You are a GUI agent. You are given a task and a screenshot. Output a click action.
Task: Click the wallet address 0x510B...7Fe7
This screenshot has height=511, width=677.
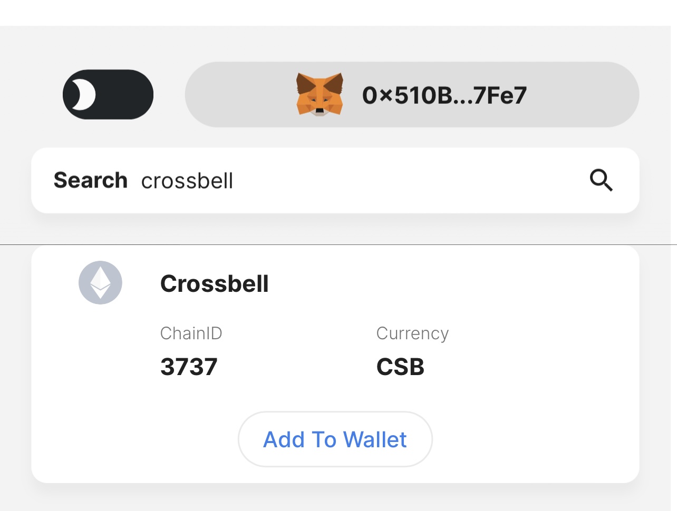444,95
